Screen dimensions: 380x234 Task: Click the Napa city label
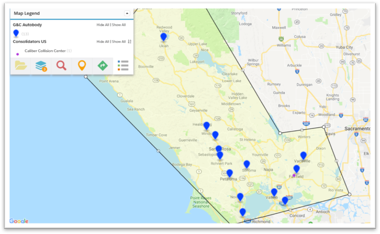coord(268,170)
